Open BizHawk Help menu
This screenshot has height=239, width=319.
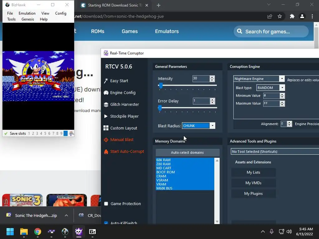(x=44, y=19)
